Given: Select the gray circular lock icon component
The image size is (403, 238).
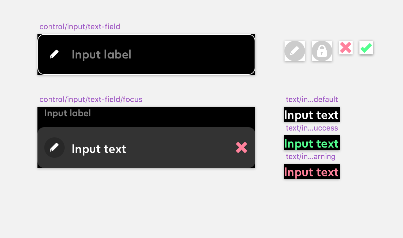Looking at the screenshot, I should [322, 51].
